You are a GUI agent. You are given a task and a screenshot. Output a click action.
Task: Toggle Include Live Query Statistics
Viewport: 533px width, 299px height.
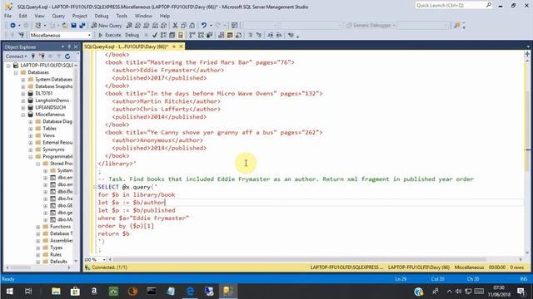point(201,35)
